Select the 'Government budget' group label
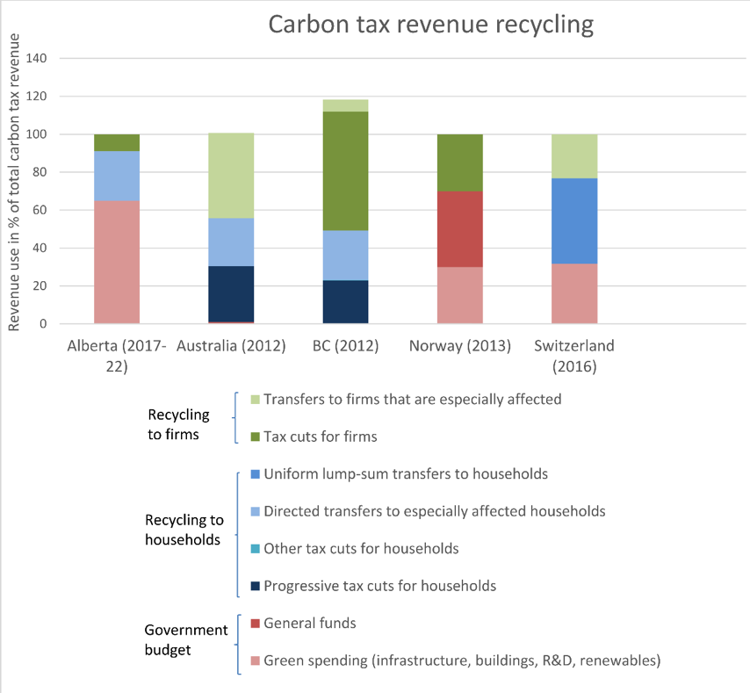 (185, 640)
